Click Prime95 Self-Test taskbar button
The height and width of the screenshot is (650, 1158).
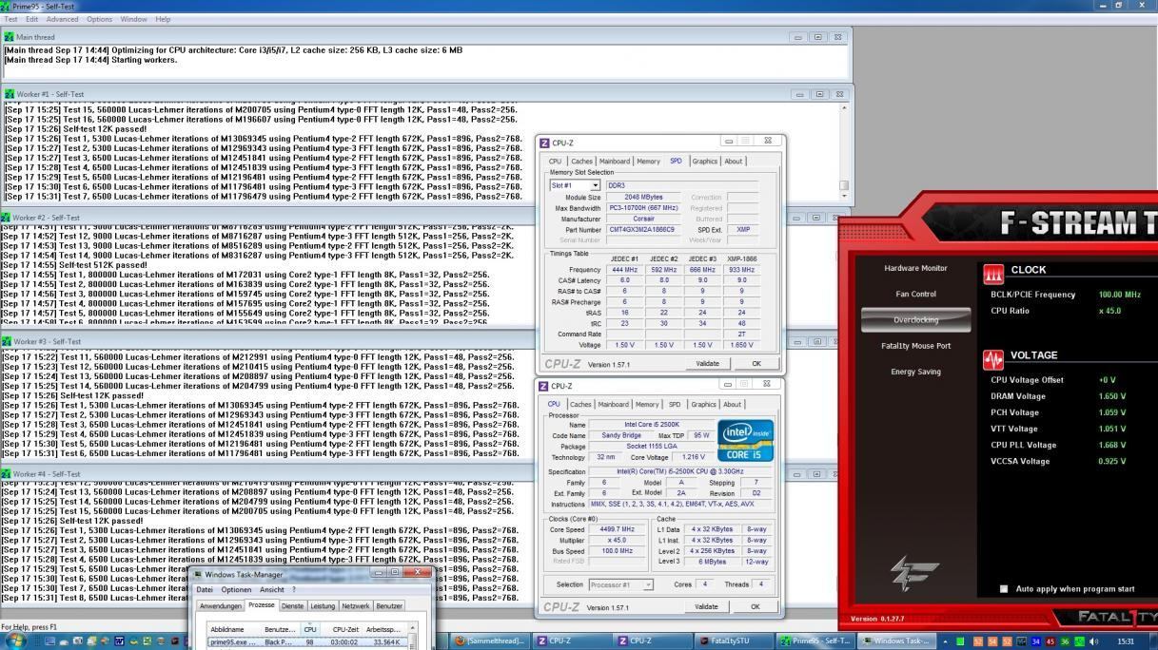click(814, 641)
